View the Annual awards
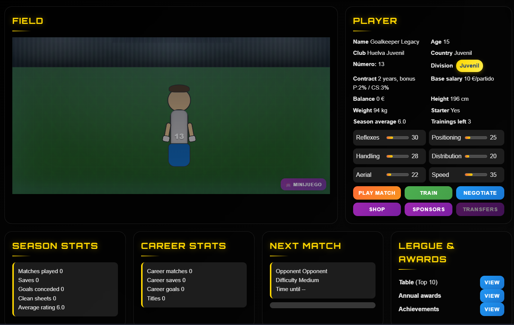The height and width of the screenshot is (325, 514). [x=492, y=296]
